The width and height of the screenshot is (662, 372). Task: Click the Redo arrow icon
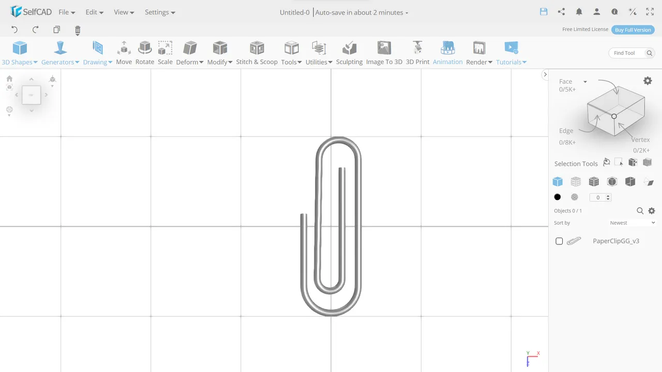tap(36, 30)
